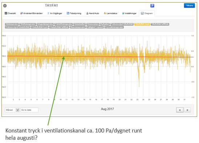Toggle the Frånluftstemperatur series tag
Screen dimensions: 199x143
click(64, 24)
